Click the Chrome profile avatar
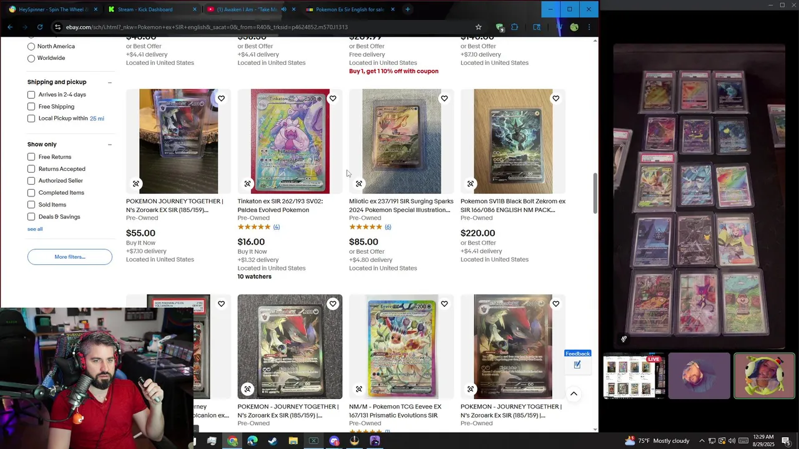The height and width of the screenshot is (449, 799). [x=574, y=27]
